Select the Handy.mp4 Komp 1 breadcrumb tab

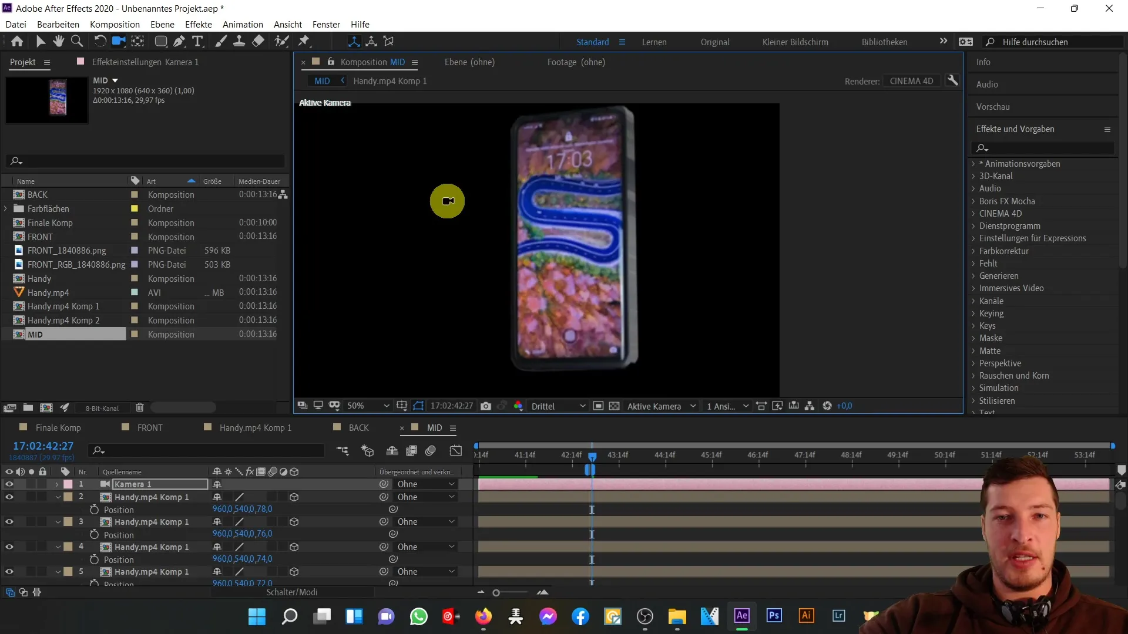tap(391, 80)
